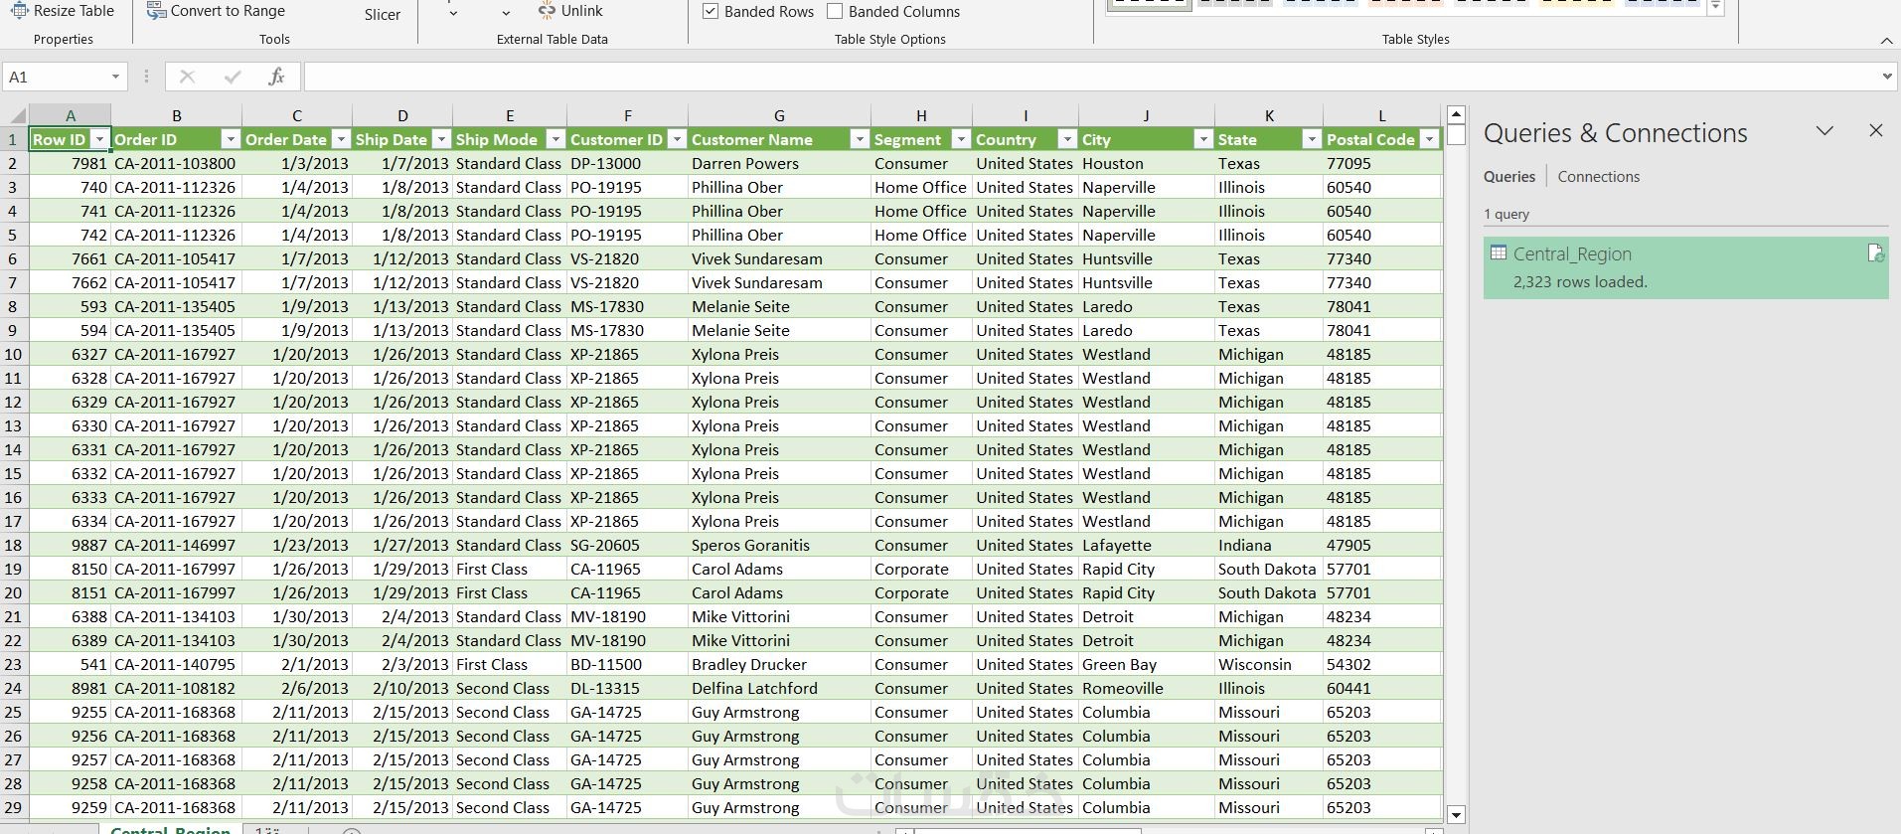Viewport: 1901px width, 834px height.
Task: Open the City filter dropdown
Action: [x=1203, y=139]
